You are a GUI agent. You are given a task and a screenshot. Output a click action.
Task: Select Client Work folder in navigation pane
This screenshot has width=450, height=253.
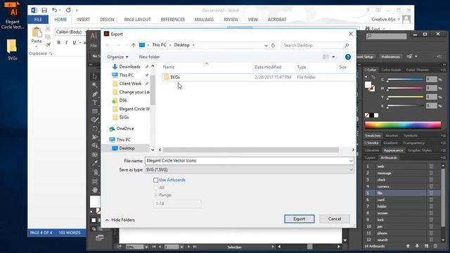coord(130,84)
